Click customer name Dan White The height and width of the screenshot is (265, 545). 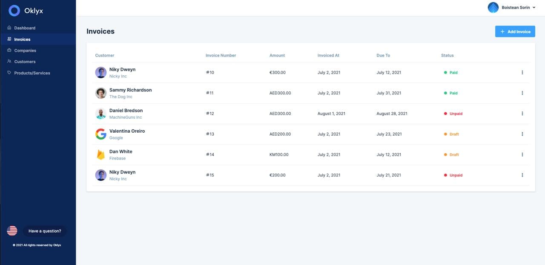point(121,151)
